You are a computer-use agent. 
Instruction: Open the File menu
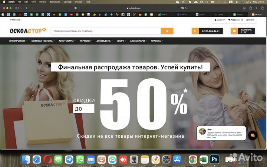[x=20, y=2]
